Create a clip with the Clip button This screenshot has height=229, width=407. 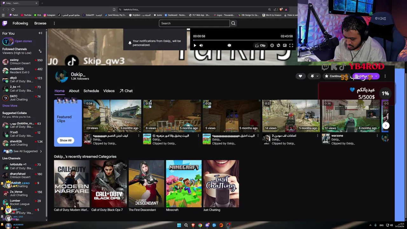tap(260, 45)
